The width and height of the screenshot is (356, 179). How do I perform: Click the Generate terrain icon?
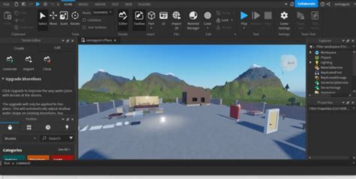click(9, 59)
